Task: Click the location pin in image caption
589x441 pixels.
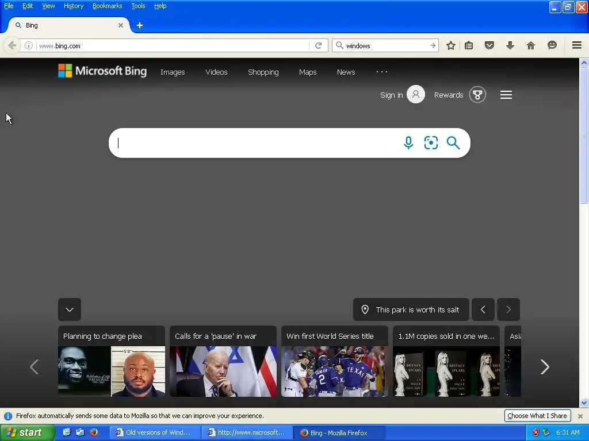Action: point(365,310)
